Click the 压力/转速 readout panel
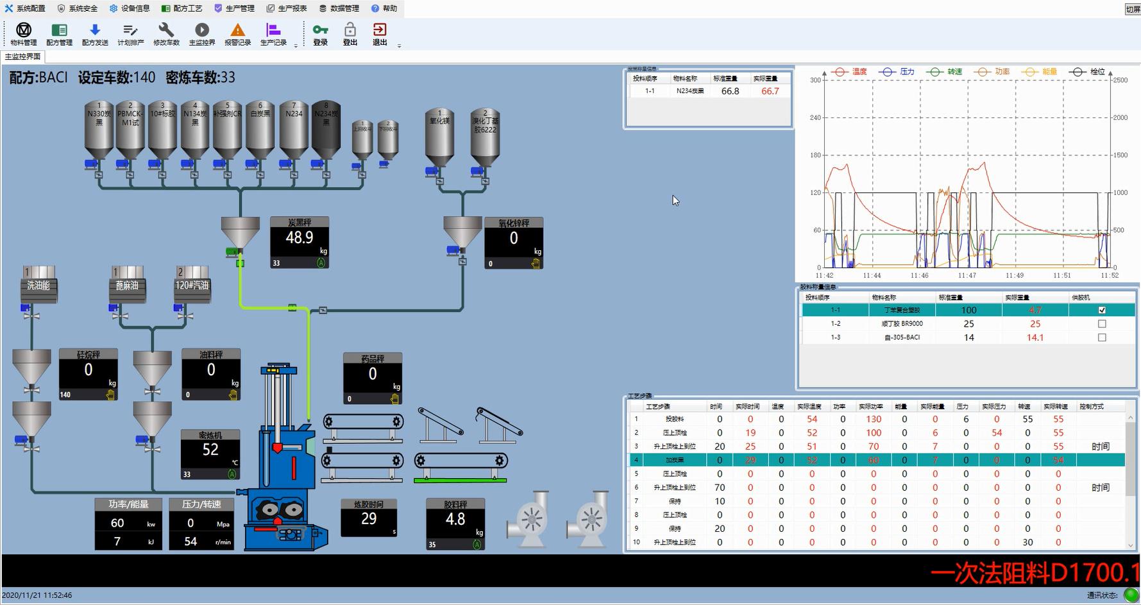This screenshot has height=605, width=1141. tap(201, 524)
